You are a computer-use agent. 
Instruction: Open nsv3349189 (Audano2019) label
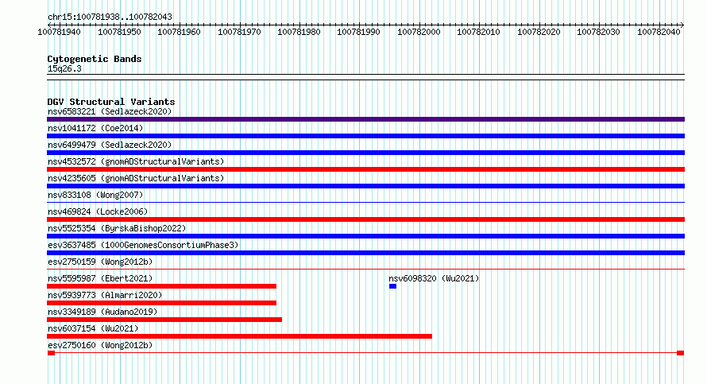point(102,312)
